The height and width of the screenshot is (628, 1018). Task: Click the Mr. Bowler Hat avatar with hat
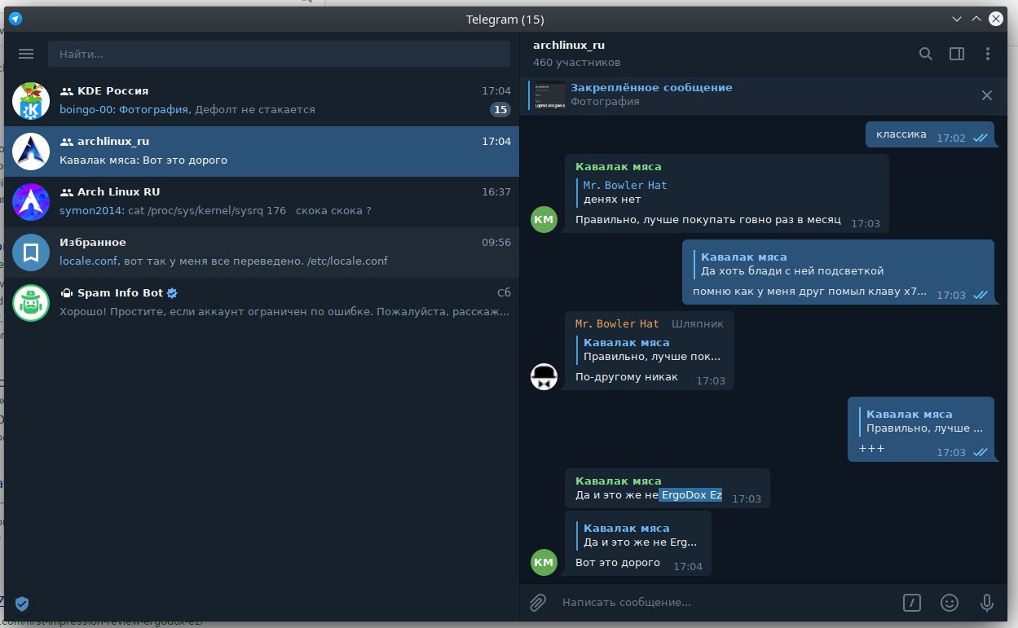(544, 377)
